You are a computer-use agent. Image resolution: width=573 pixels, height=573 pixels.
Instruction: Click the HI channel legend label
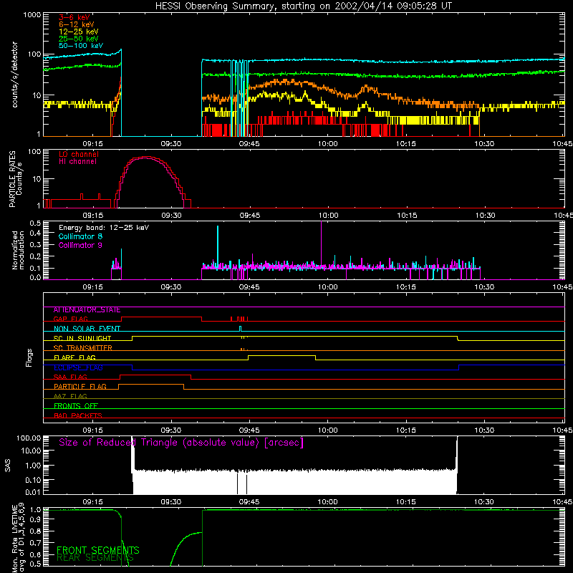click(78, 162)
